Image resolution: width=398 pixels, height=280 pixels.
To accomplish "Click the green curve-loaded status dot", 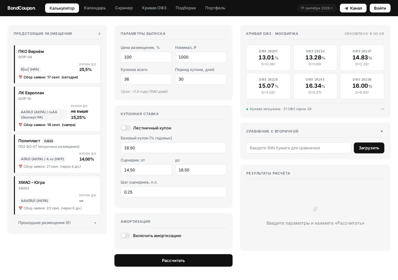I will [x=247, y=109].
